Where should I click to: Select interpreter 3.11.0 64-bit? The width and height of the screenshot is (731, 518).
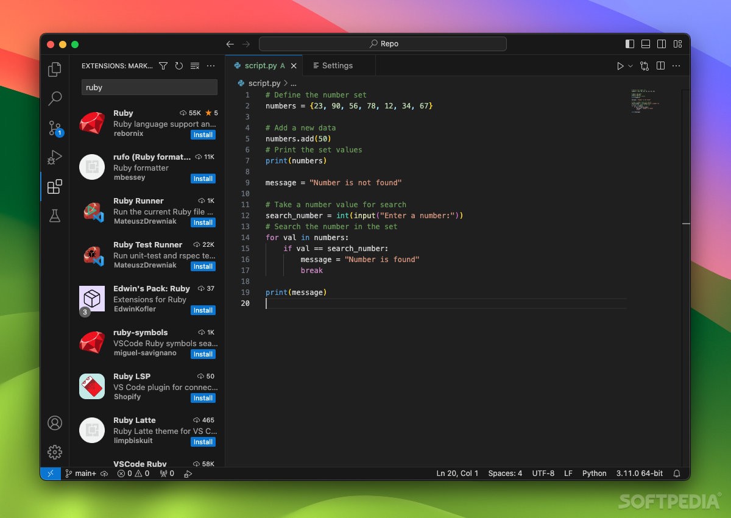pyautogui.click(x=640, y=474)
